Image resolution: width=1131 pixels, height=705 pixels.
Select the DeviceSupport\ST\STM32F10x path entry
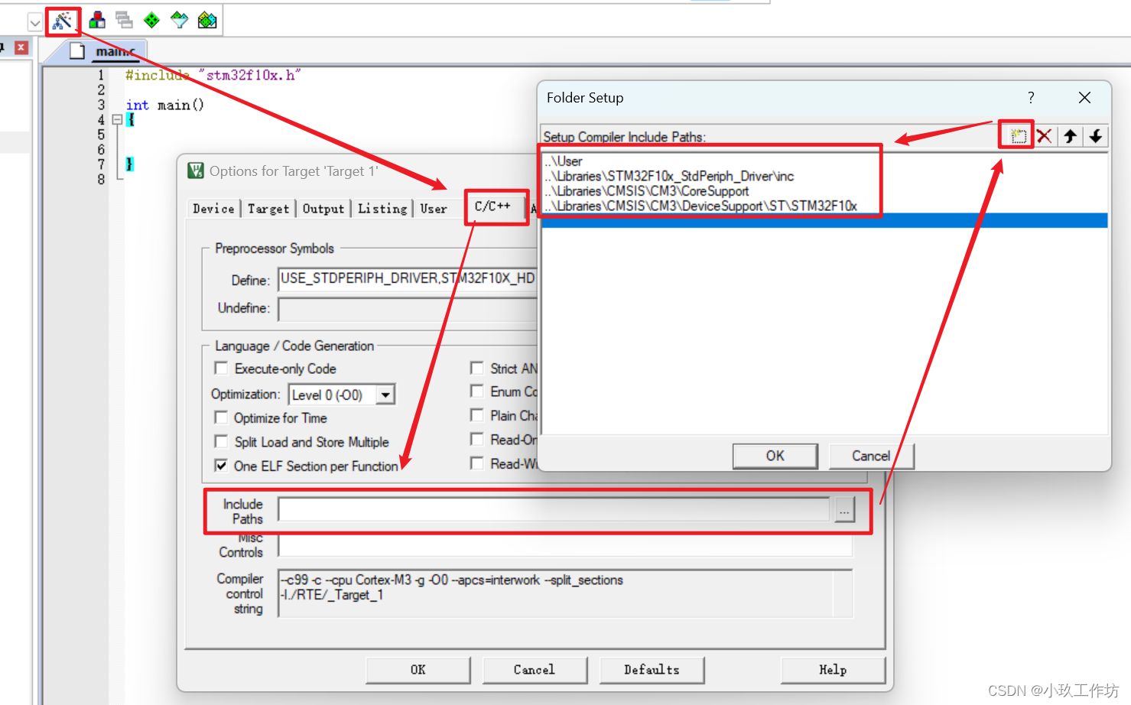pos(824,206)
